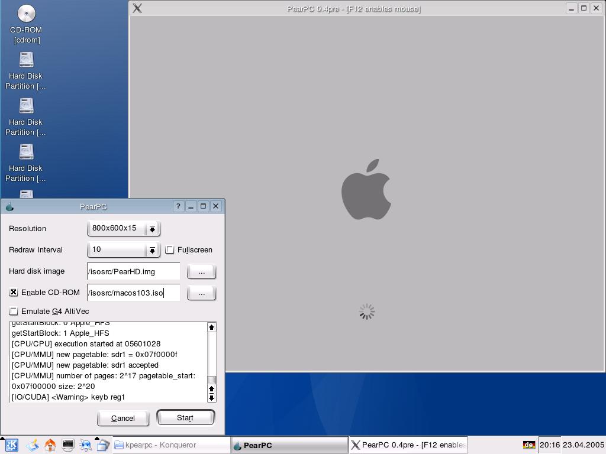Image resolution: width=606 pixels, height=454 pixels.
Task: Click the pear icon in PearPC dialog title
Action: 9,206
